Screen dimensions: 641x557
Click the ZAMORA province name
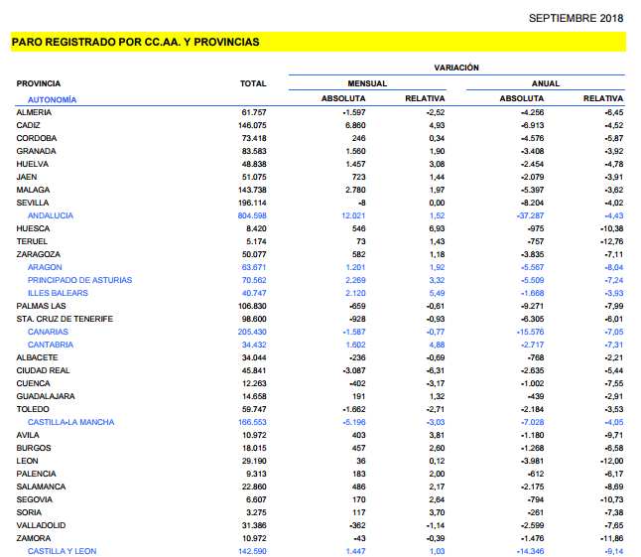[x=34, y=538]
